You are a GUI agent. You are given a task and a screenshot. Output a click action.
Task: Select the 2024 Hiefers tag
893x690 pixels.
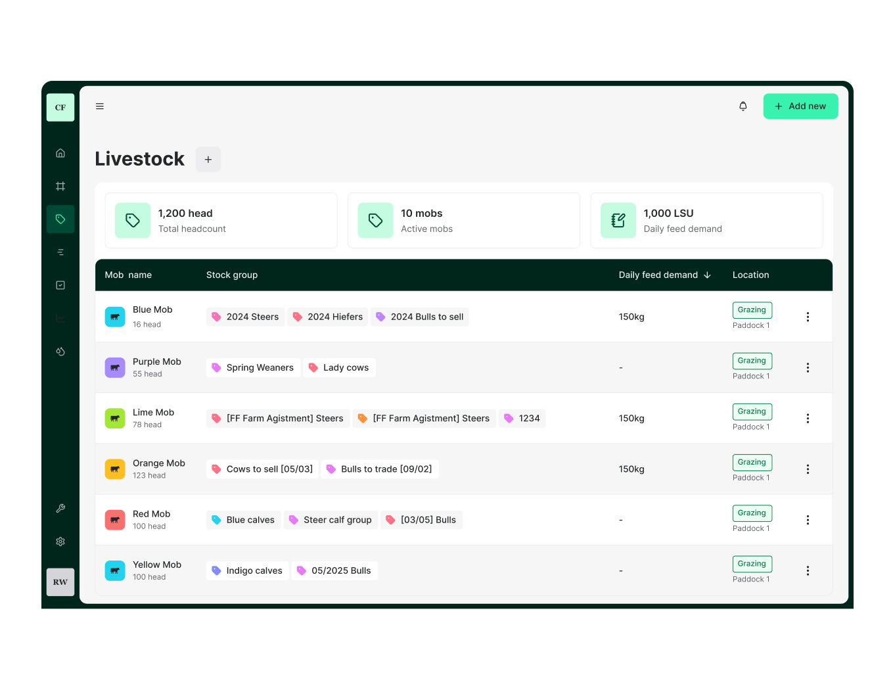point(328,317)
